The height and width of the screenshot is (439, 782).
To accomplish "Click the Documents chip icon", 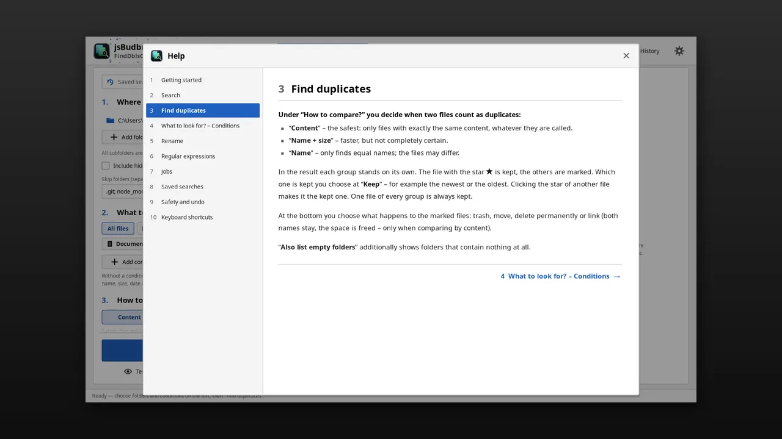I will point(110,244).
